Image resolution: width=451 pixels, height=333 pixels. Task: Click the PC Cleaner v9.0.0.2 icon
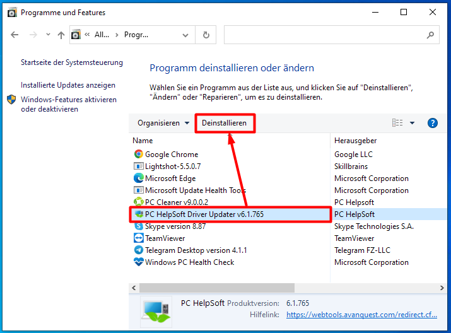[139, 202]
